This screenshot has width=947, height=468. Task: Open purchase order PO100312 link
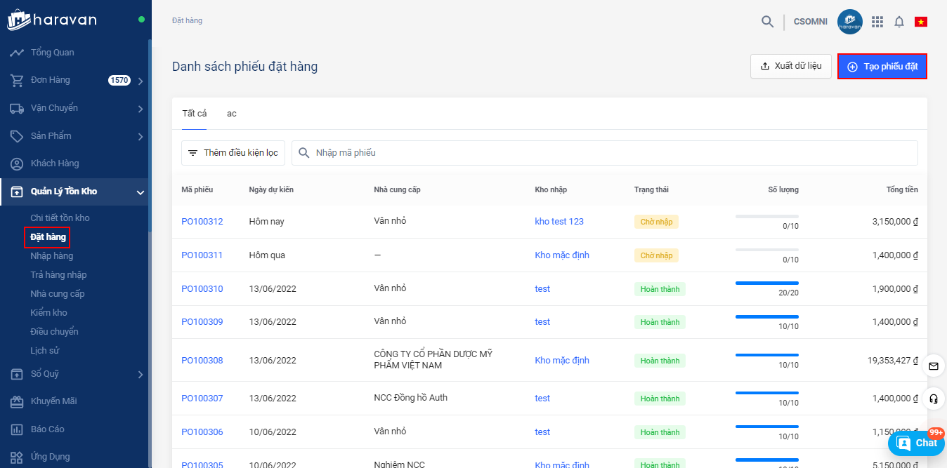(x=202, y=222)
